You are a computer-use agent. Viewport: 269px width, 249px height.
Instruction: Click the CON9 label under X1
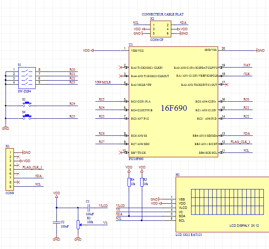(x=10, y=193)
